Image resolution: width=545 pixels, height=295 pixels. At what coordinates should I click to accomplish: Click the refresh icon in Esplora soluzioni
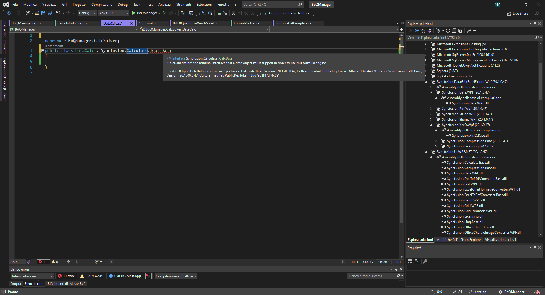448,31
